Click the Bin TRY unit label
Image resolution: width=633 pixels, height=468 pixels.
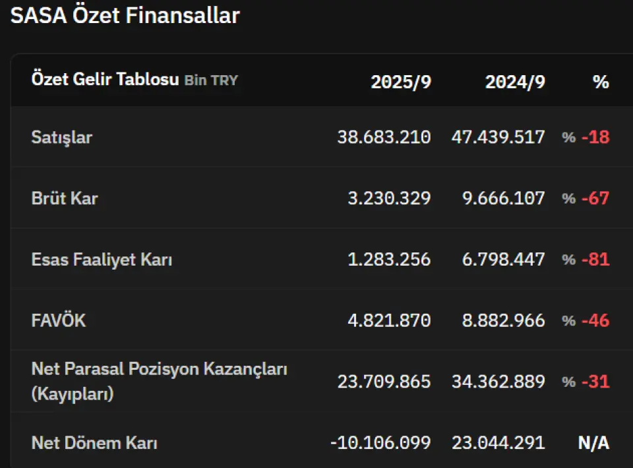(x=211, y=81)
